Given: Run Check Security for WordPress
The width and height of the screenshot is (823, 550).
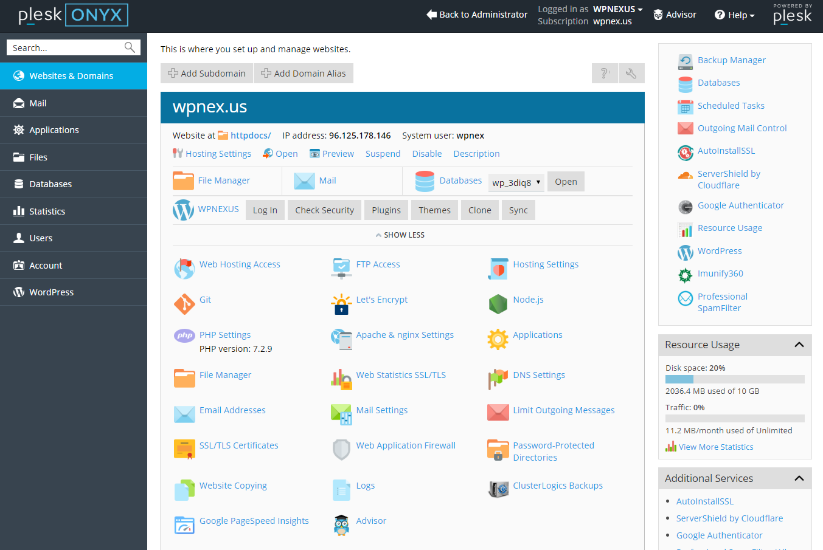Looking at the screenshot, I should 325,210.
